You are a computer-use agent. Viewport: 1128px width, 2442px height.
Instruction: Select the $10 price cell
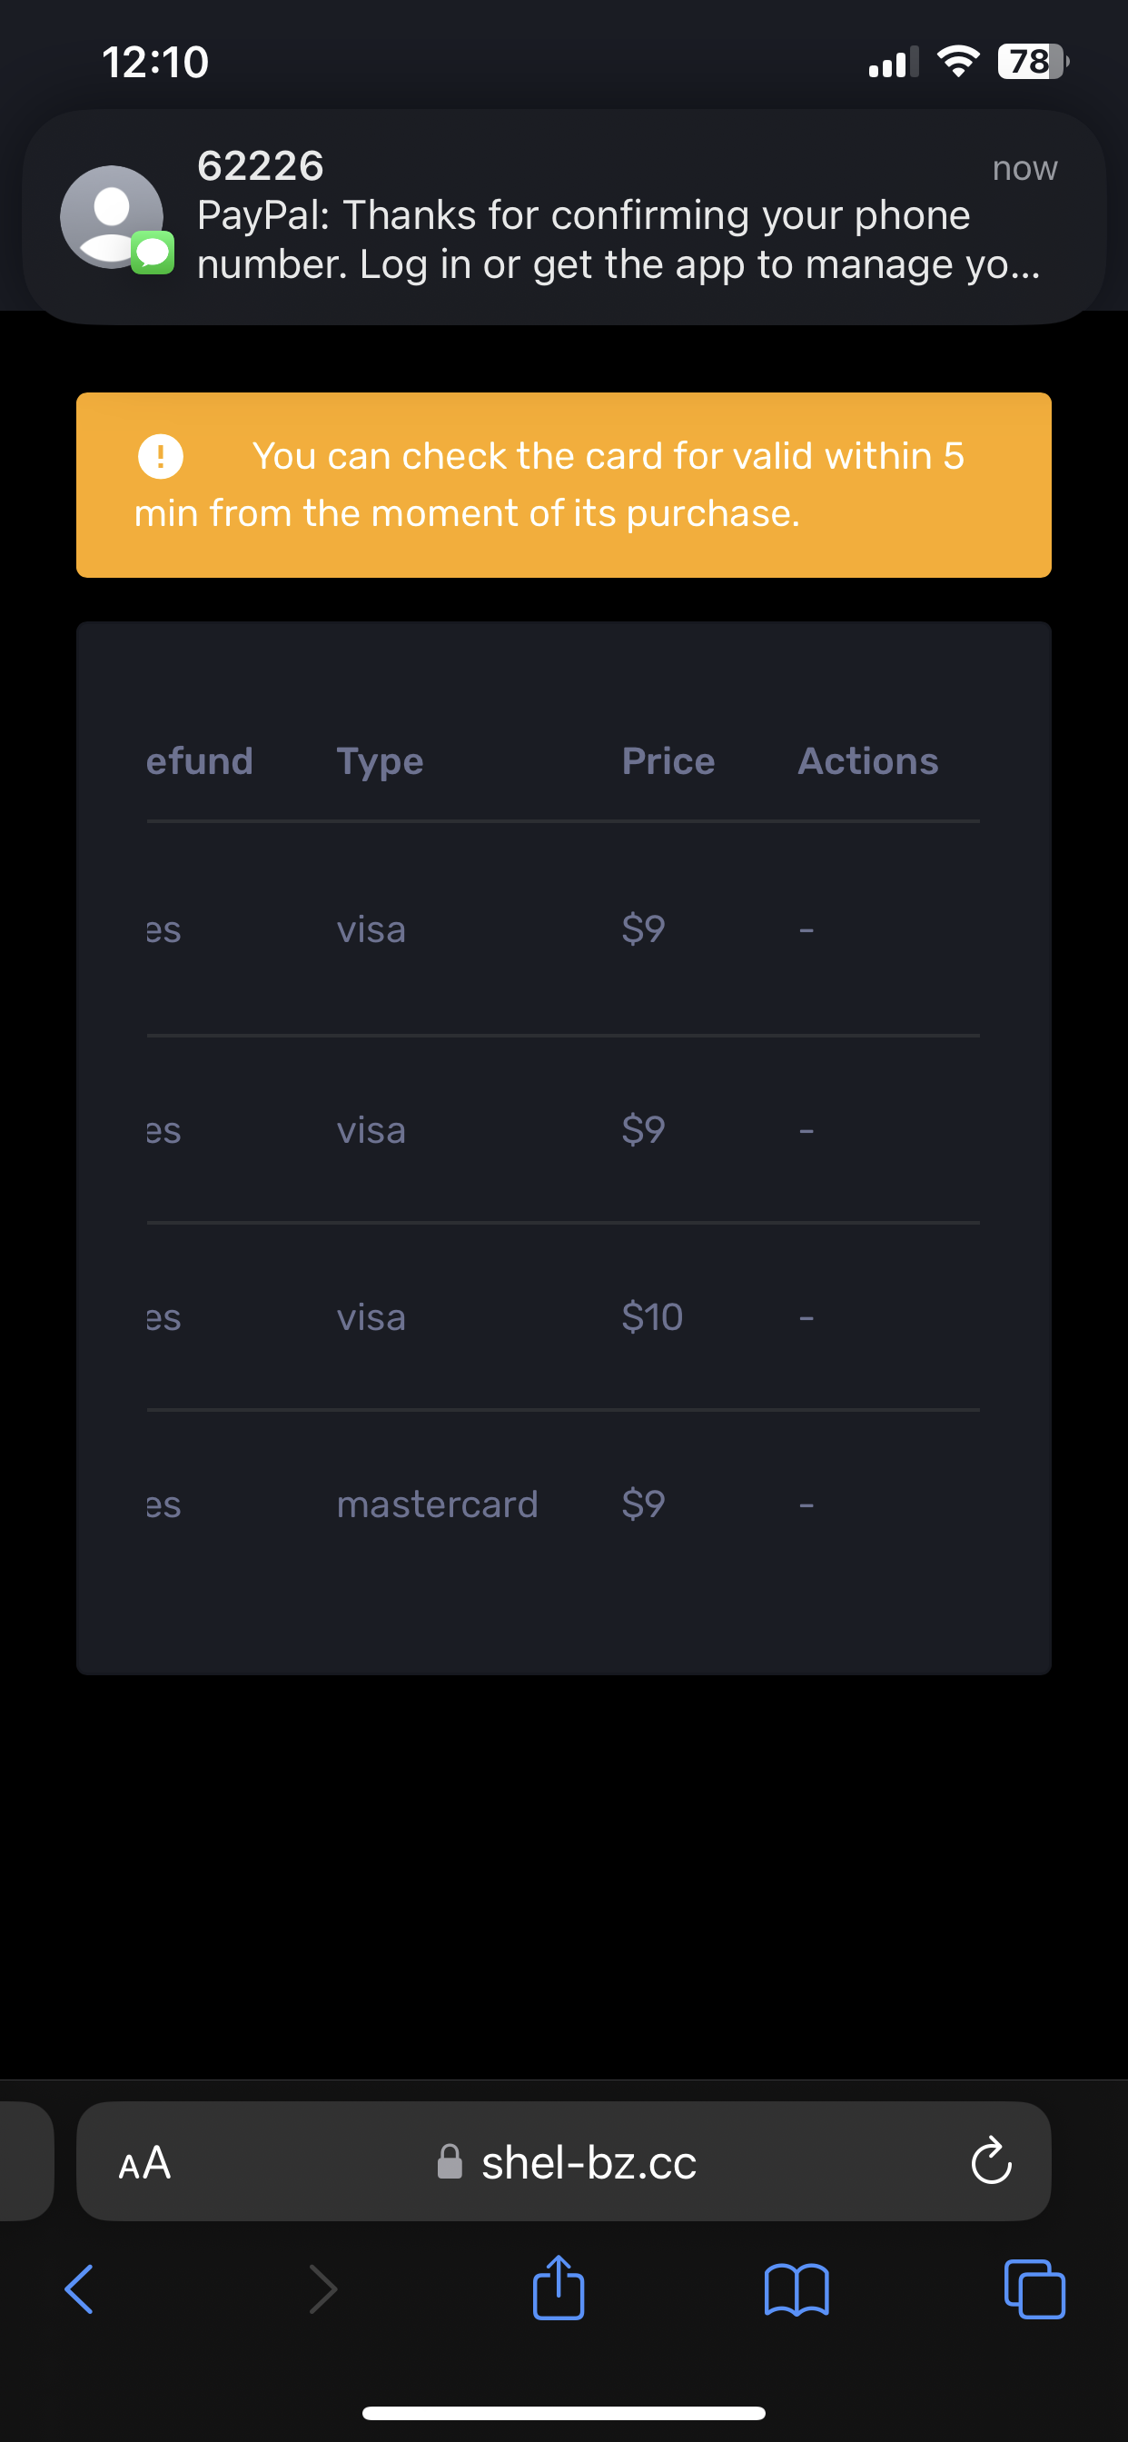tap(652, 1316)
